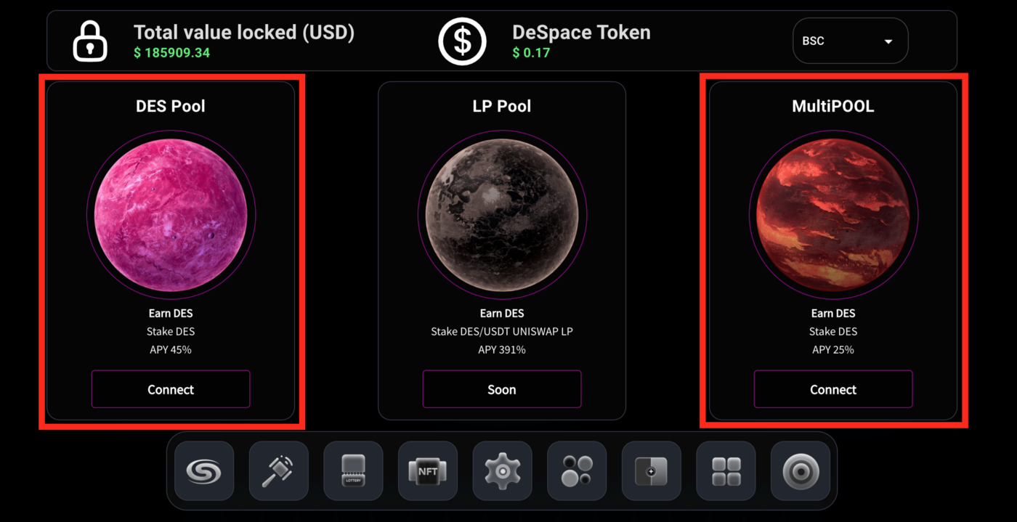Click the concentric target dock icon
The width and height of the screenshot is (1017, 522).
[800, 471]
